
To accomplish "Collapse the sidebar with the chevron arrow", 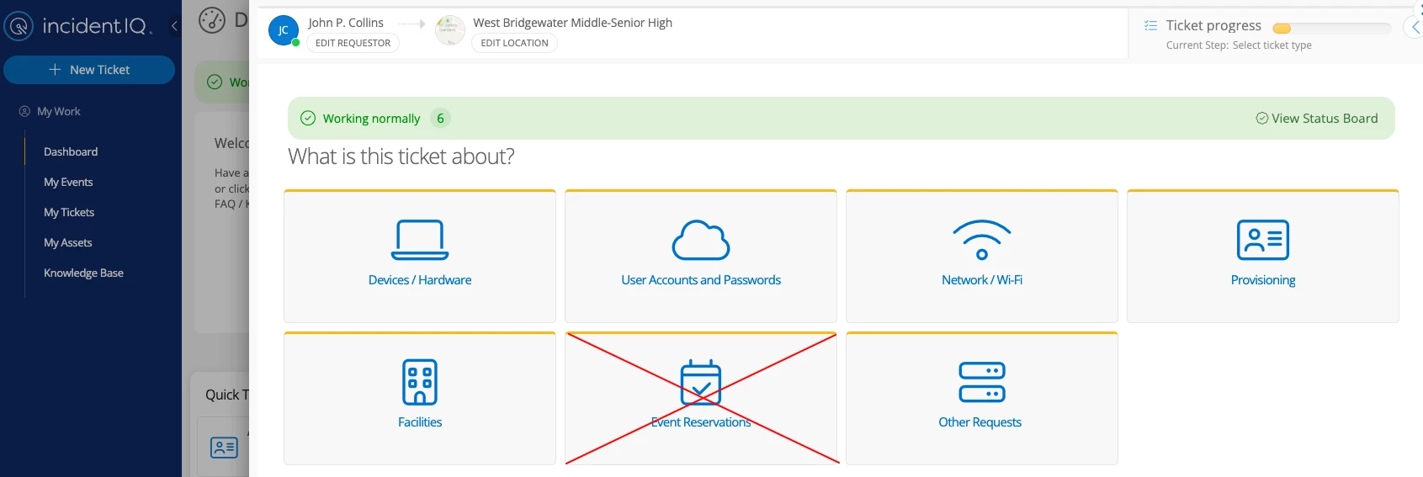I will [x=174, y=26].
